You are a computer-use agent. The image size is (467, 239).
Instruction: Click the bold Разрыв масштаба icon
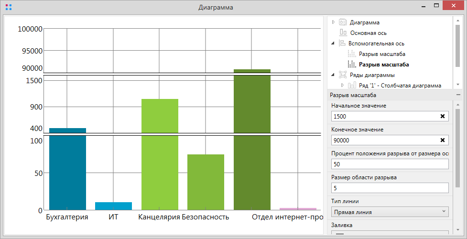[352, 65]
